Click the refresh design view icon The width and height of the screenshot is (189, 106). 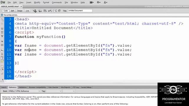click(x=59, y=11)
